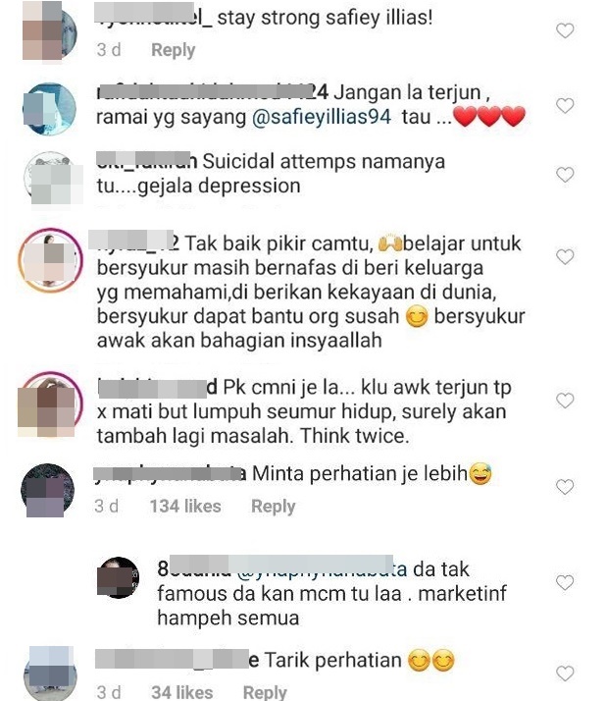Reply to 'Minta perhatian je lebih' comment
The height and width of the screenshot is (701, 607).
[x=273, y=507]
